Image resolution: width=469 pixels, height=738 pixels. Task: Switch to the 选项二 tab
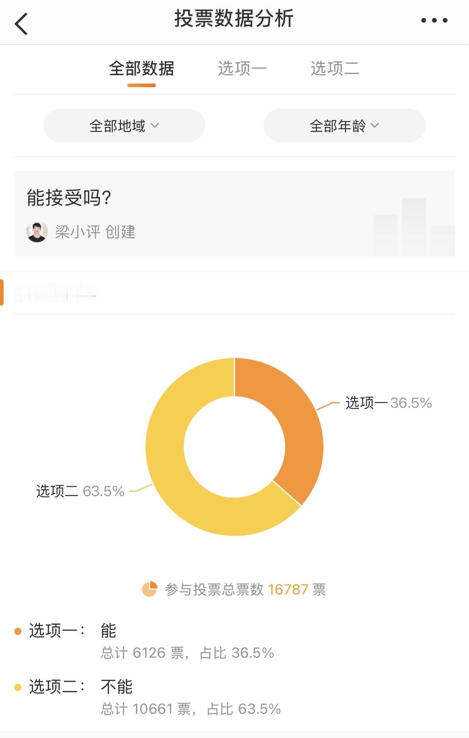[335, 69]
